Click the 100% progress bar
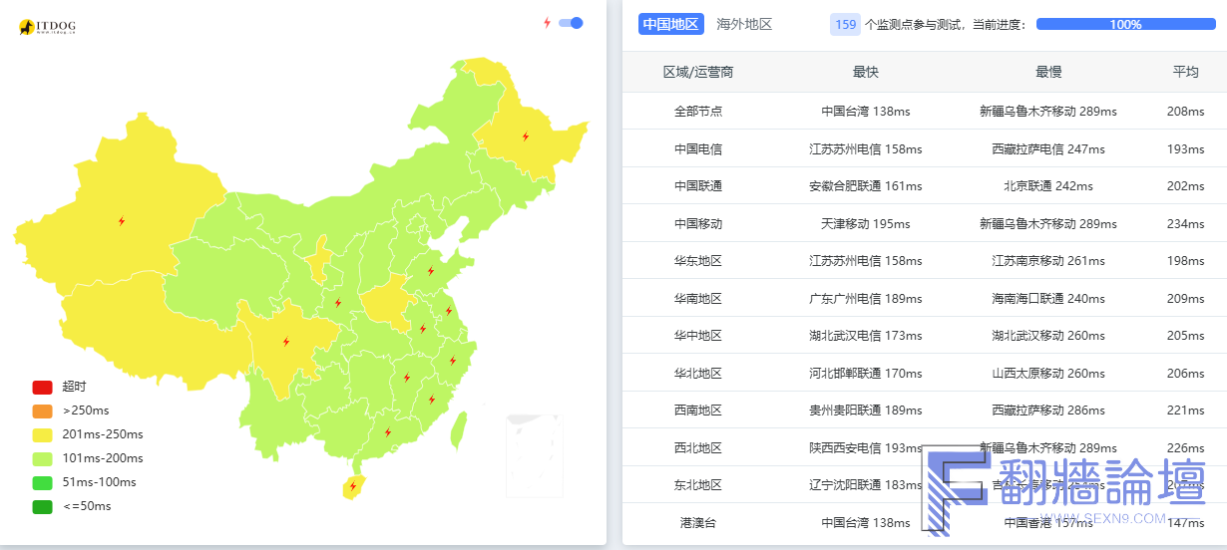 pyautogui.click(x=1125, y=24)
